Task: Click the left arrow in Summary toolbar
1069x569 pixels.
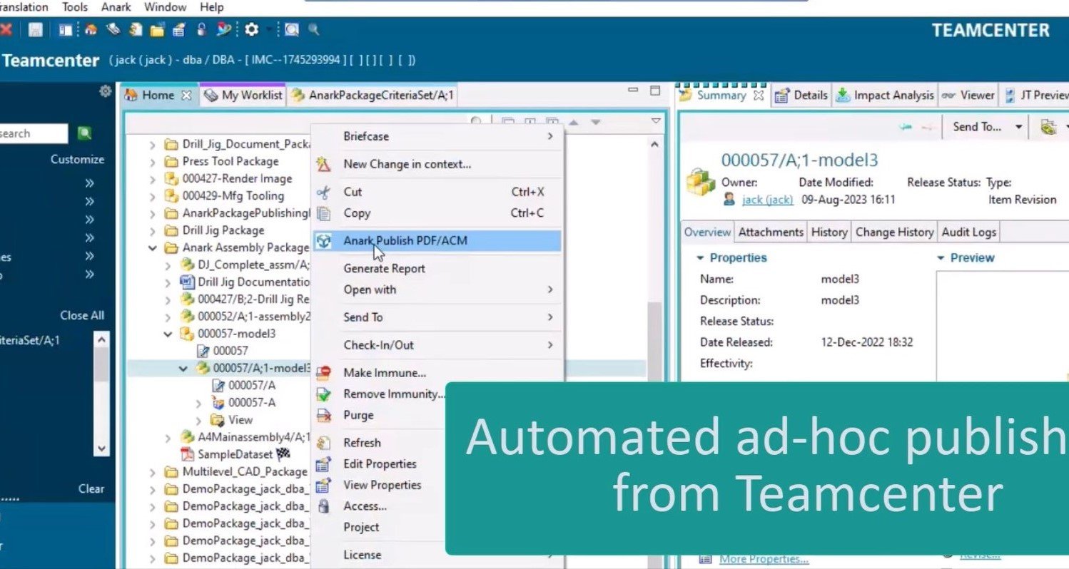Action: coord(906,127)
